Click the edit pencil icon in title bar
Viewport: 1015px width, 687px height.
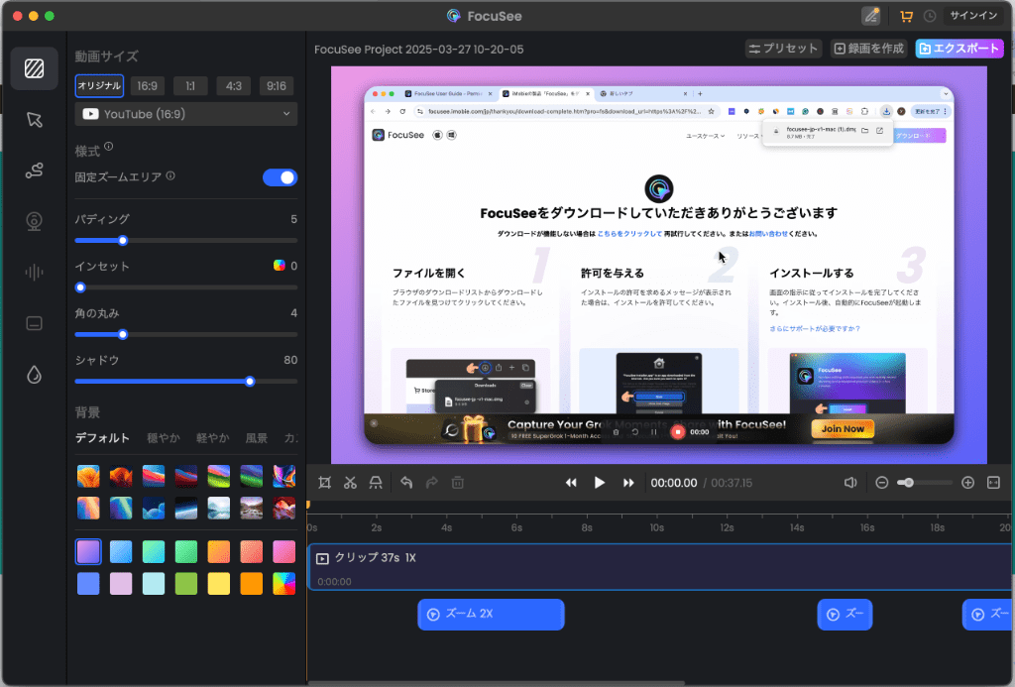(x=871, y=16)
